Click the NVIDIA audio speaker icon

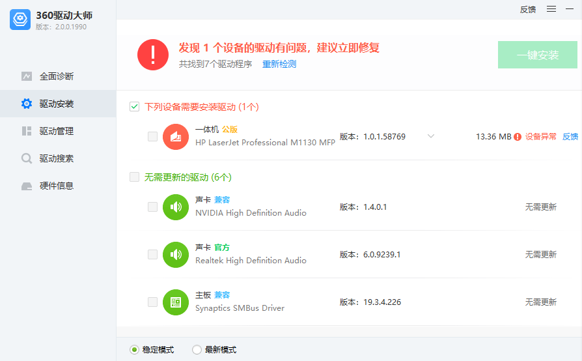[x=176, y=207]
